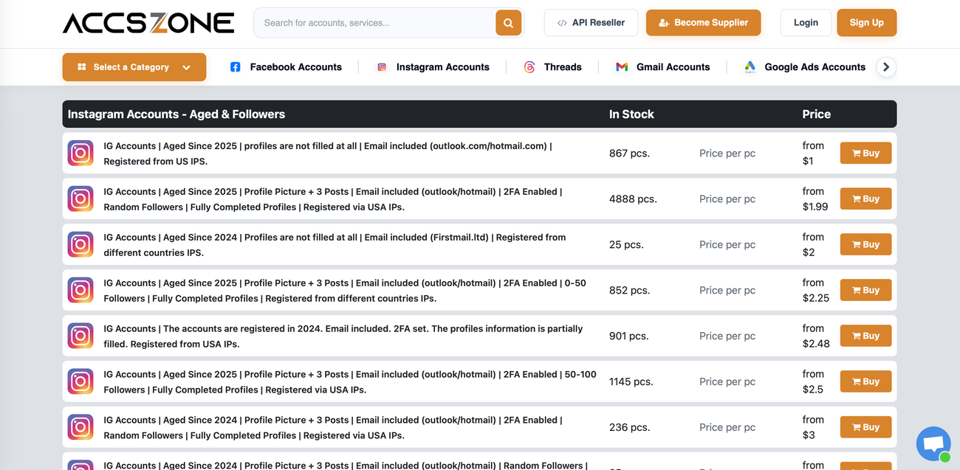Open the 0-50 Followers listing title
This screenshot has height=470, width=960.
pyautogui.click(x=345, y=291)
